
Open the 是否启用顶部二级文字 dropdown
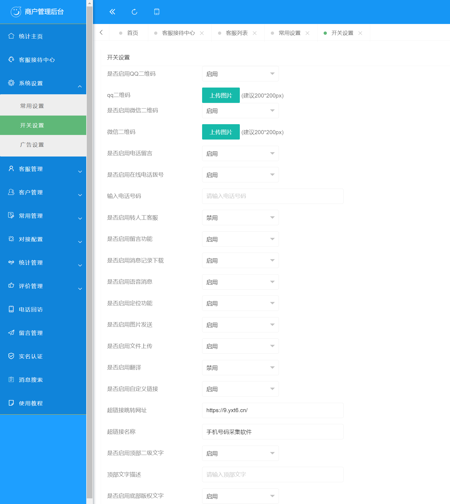240,453
